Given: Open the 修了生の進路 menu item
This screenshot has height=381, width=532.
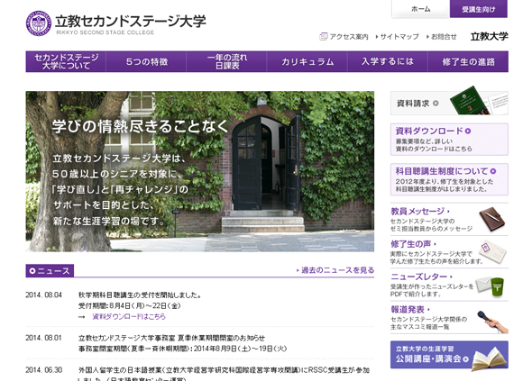Looking at the screenshot, I should (x=468, y=61).
